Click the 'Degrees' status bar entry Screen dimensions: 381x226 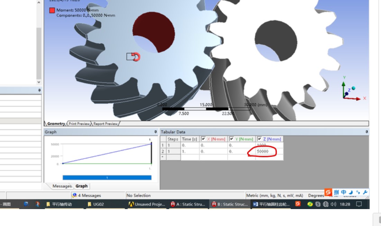(316, 195)
